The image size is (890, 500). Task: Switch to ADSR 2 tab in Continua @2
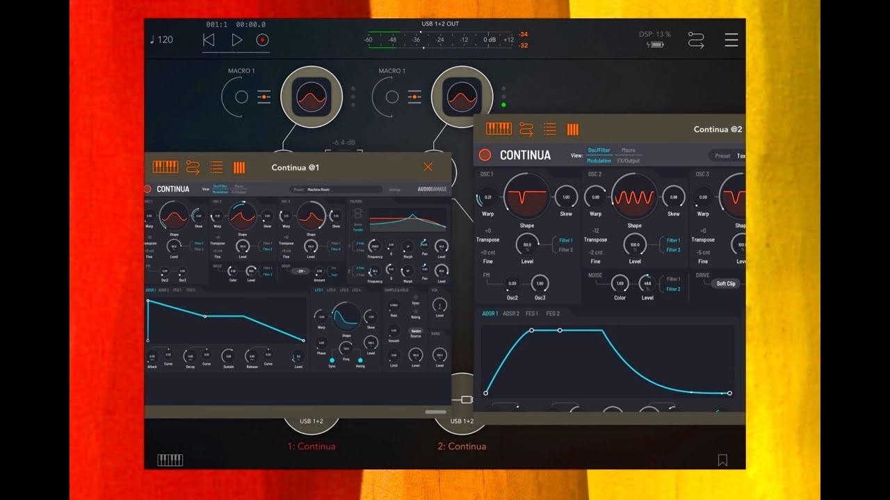tap(511, 313)
